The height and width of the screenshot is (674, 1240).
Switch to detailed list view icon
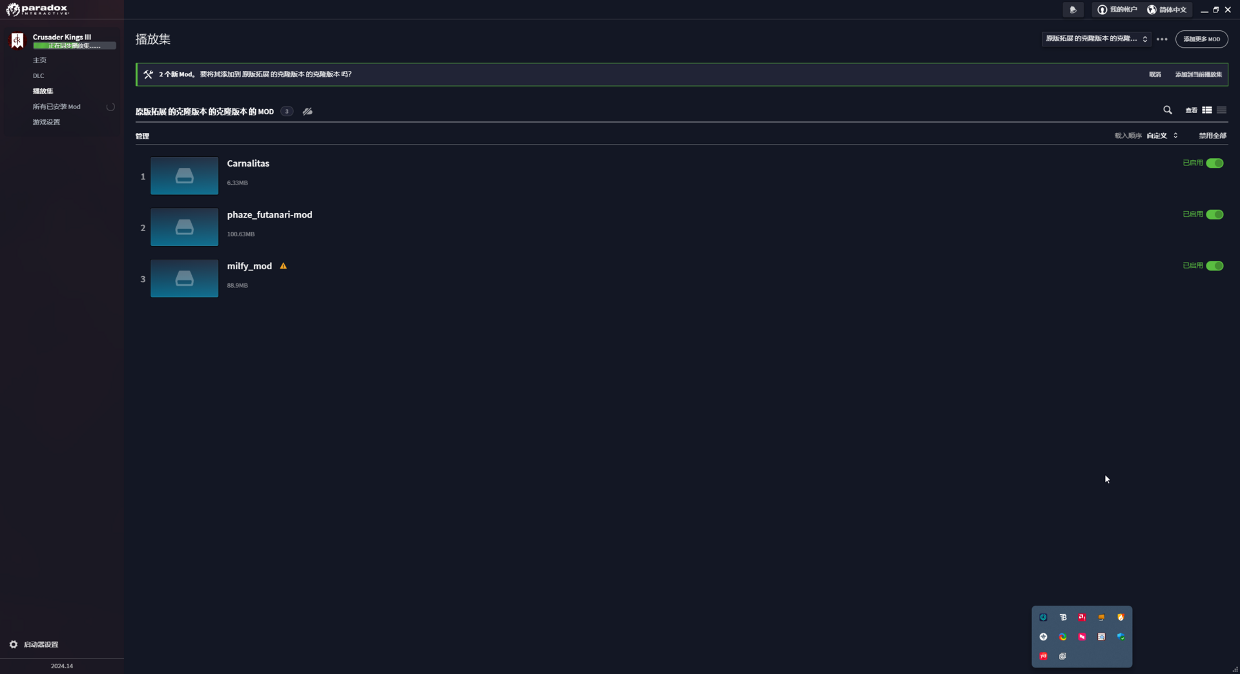(1206, 110)
